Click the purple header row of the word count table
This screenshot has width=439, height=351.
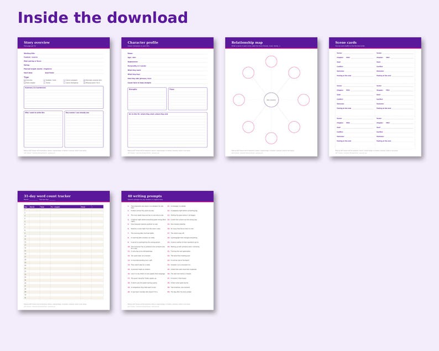(64, 207)
